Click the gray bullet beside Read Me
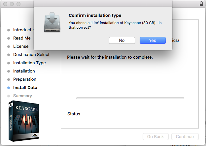The image size is (206, 146). [9, 38]
